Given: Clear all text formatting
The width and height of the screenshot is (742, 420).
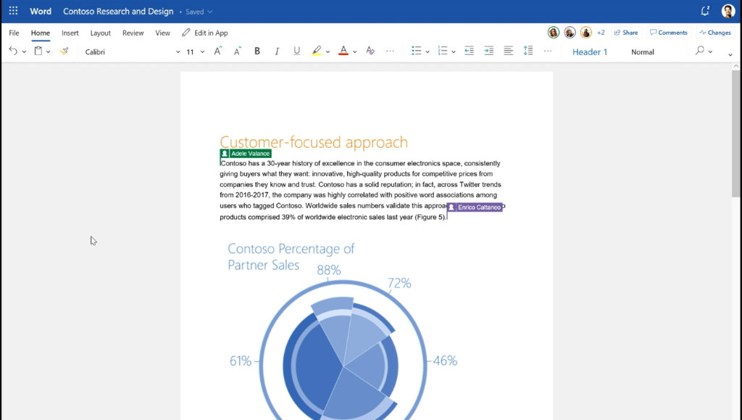Looking at the screenshot, I should [370, 51].
